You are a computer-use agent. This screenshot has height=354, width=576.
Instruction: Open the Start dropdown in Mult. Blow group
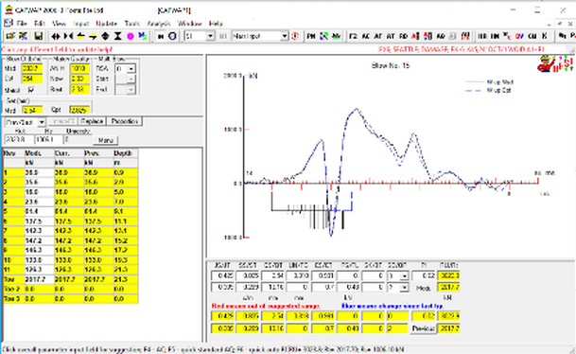[131, 79]
